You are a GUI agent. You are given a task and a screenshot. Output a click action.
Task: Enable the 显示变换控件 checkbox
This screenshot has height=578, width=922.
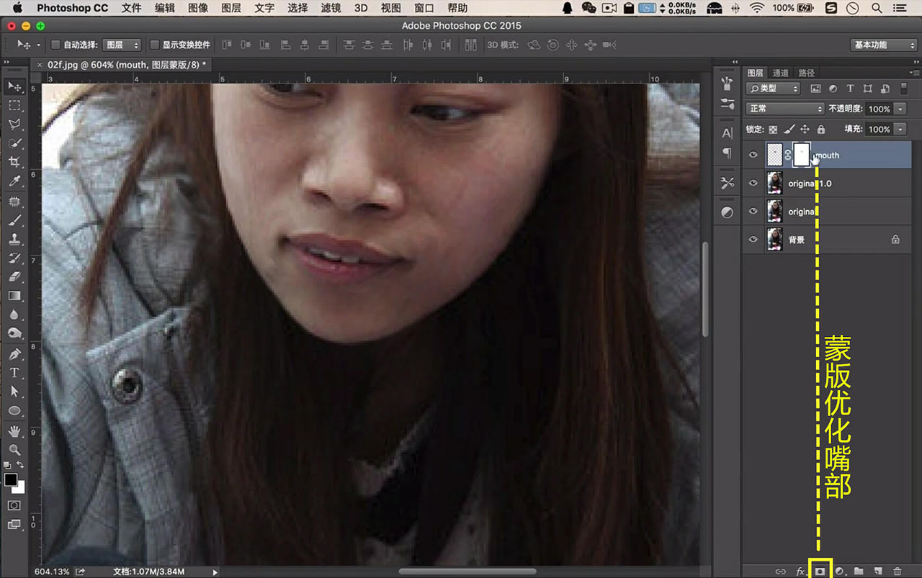point(154,45)
